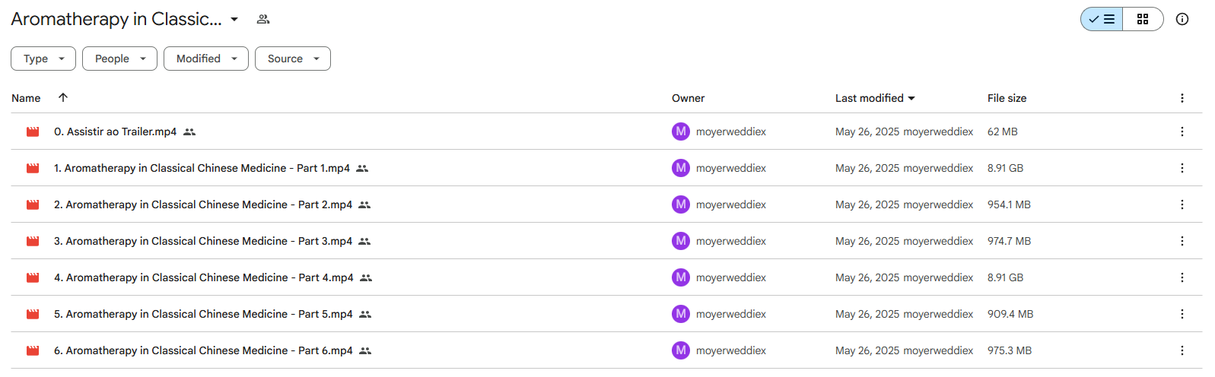Sort files by the Name column header
Screen dimensions: 1215x377
(26, 98)
